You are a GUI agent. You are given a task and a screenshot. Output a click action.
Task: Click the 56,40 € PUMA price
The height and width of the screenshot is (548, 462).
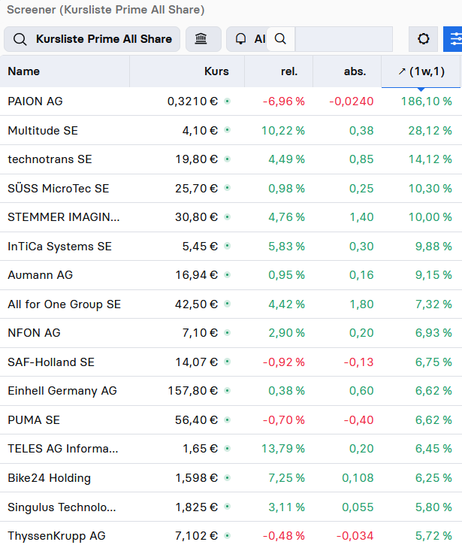click(196, 419)
